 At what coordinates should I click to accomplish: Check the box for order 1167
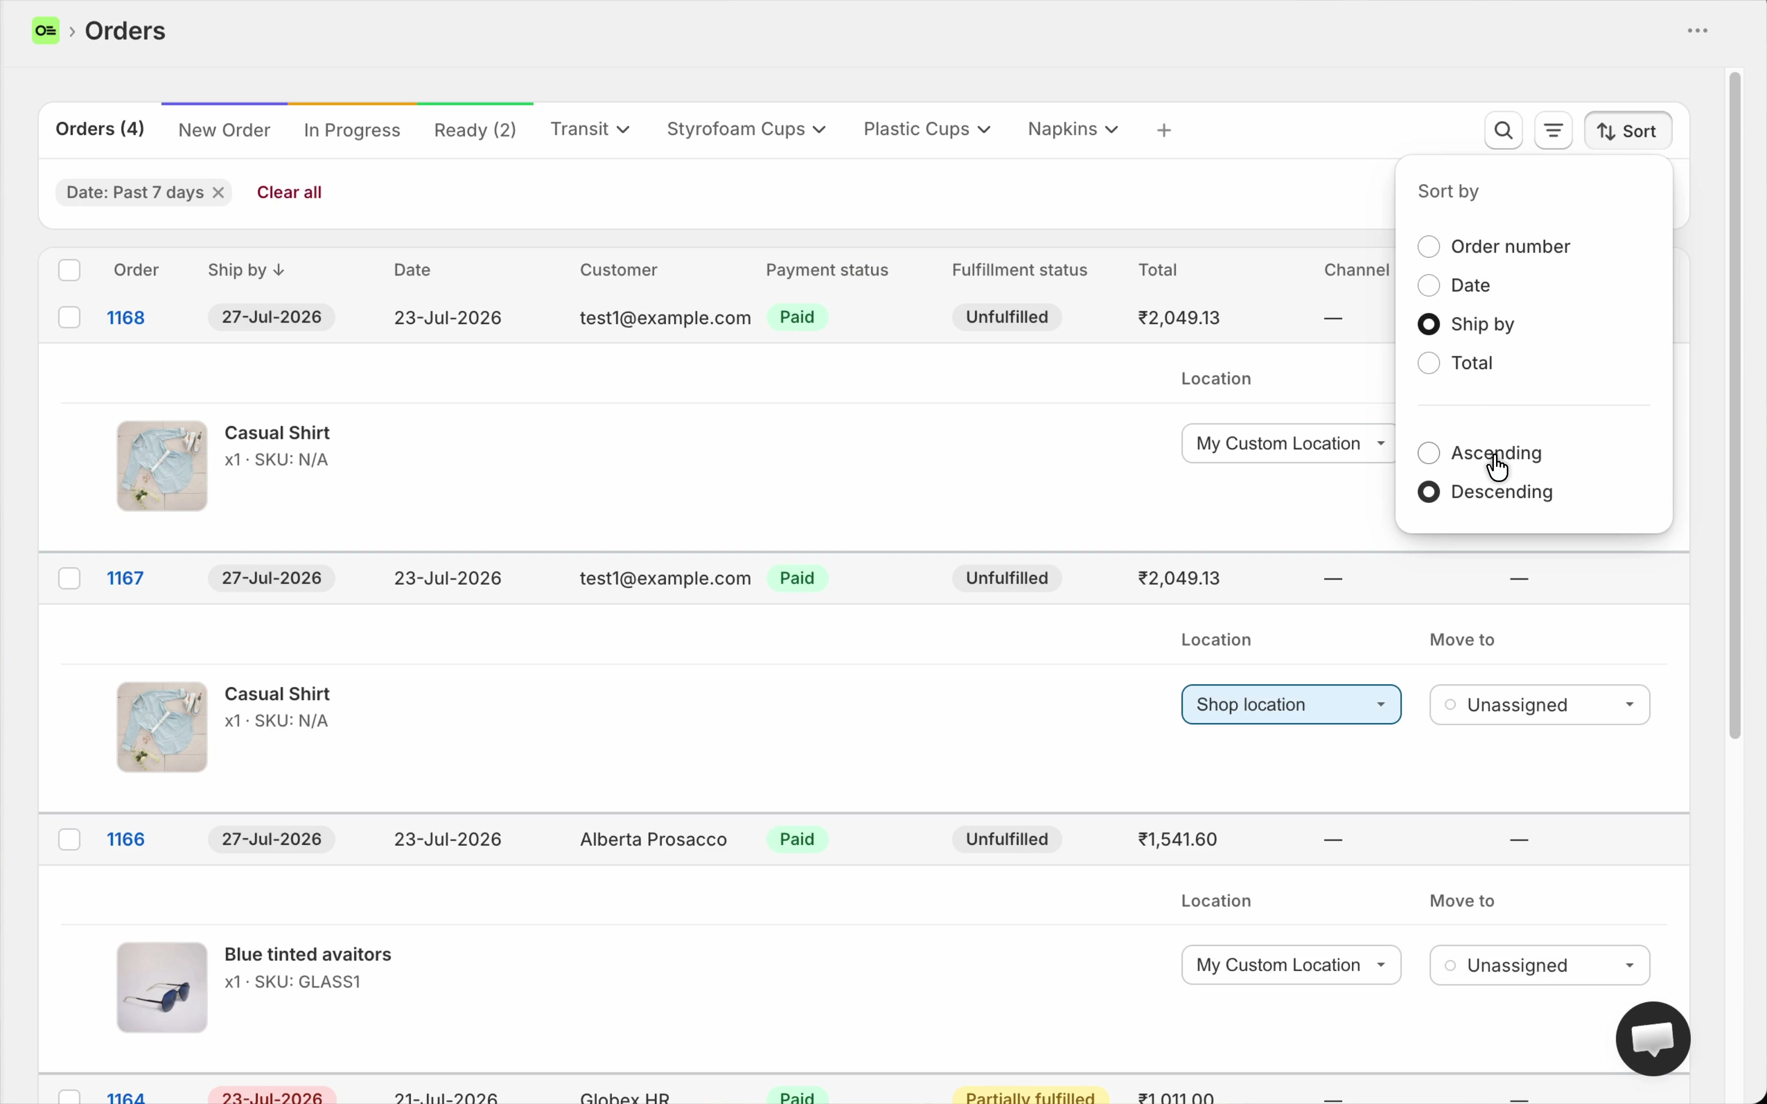click(70, 578)
